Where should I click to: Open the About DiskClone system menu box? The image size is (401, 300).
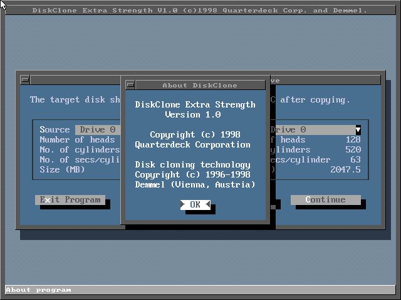tap(130, 85)
